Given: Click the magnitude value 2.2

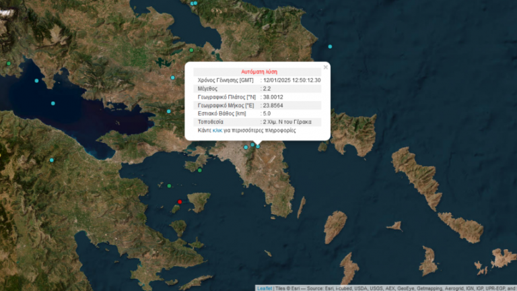Looking at the screenshot, I should tap(267, 88).
